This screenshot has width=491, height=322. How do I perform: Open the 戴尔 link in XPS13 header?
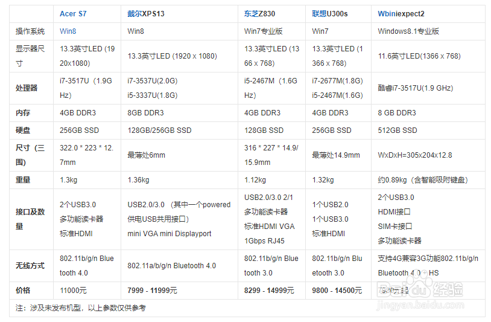tap(135, 14)
